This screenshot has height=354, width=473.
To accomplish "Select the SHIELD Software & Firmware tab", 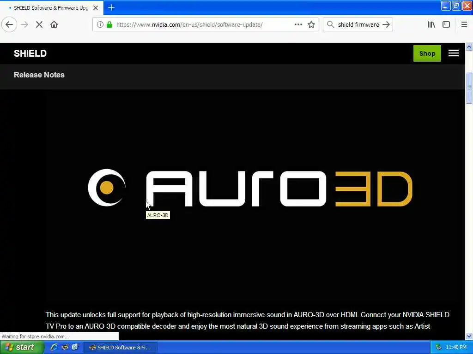I will point(52,8).
